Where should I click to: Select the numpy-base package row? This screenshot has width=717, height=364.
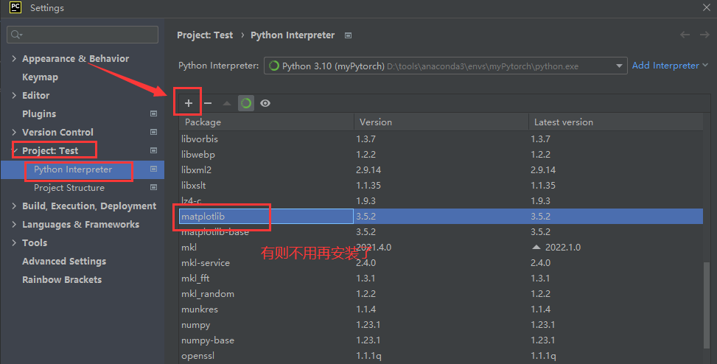[x=441, y=340]
